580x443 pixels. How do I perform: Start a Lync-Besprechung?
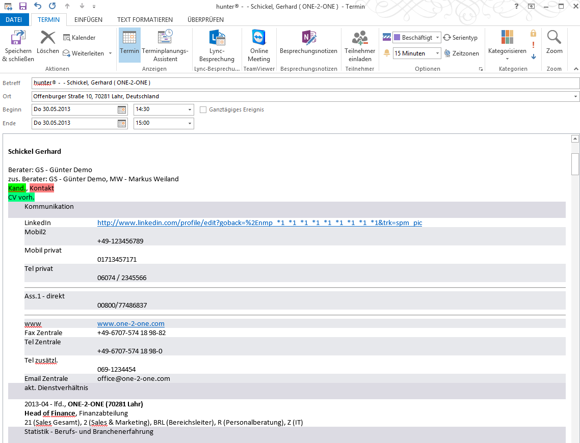click(x=217, y=38)
